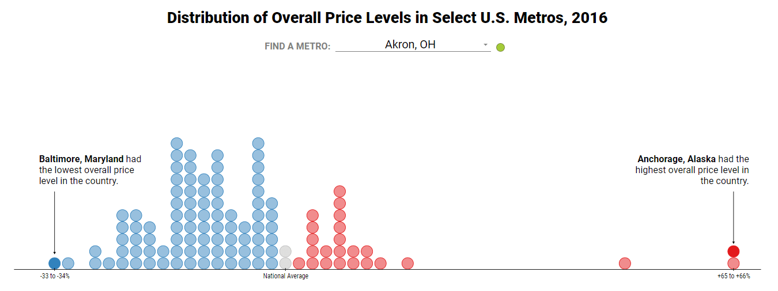Viewport: 778px width, 291px height.
Task: Click the top dot of the tallest red column
Action: [339, 192]
